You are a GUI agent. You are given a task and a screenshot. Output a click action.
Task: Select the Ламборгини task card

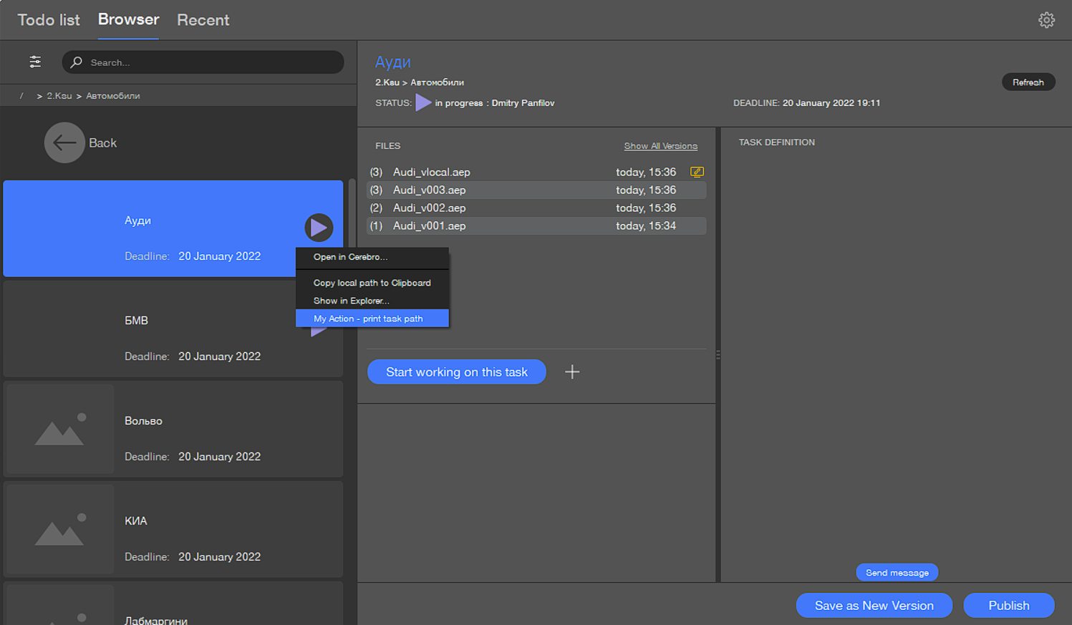173,604
